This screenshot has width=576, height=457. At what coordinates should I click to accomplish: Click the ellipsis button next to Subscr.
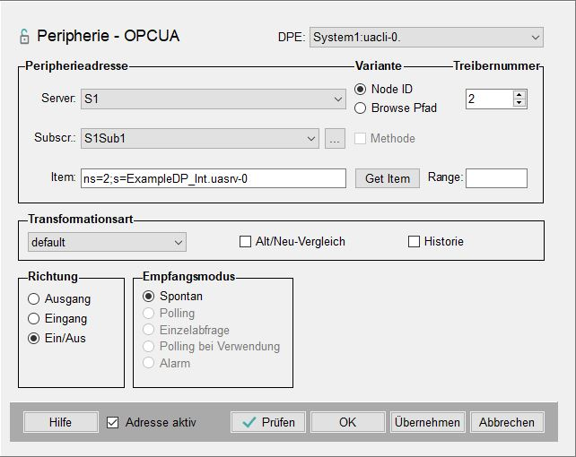pos(334,139)
